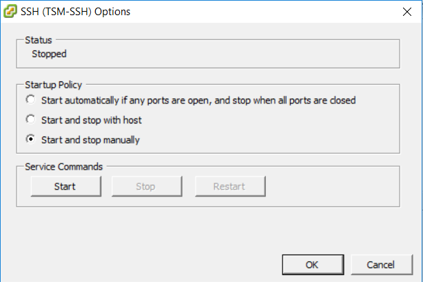Click the 'Start and stop with host' label text
Screen dimensions: 423x282
(92, 120)
